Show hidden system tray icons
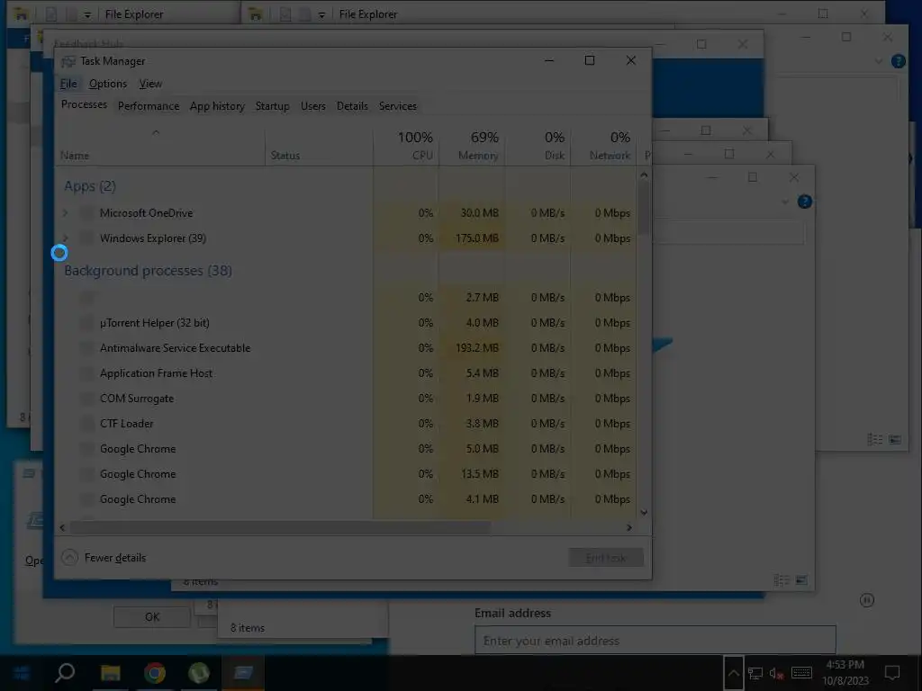This screenshot has height=691, width=922. click(733, 673)
